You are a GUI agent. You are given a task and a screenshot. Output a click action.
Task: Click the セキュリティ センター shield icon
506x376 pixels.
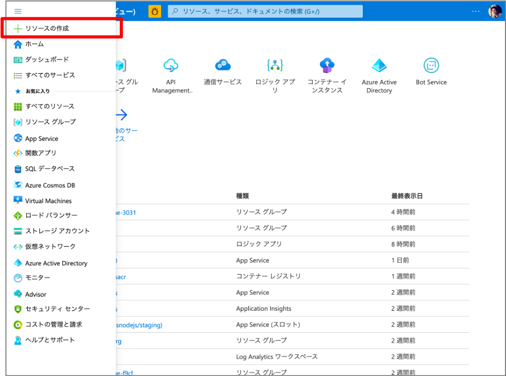pos(18,309)
